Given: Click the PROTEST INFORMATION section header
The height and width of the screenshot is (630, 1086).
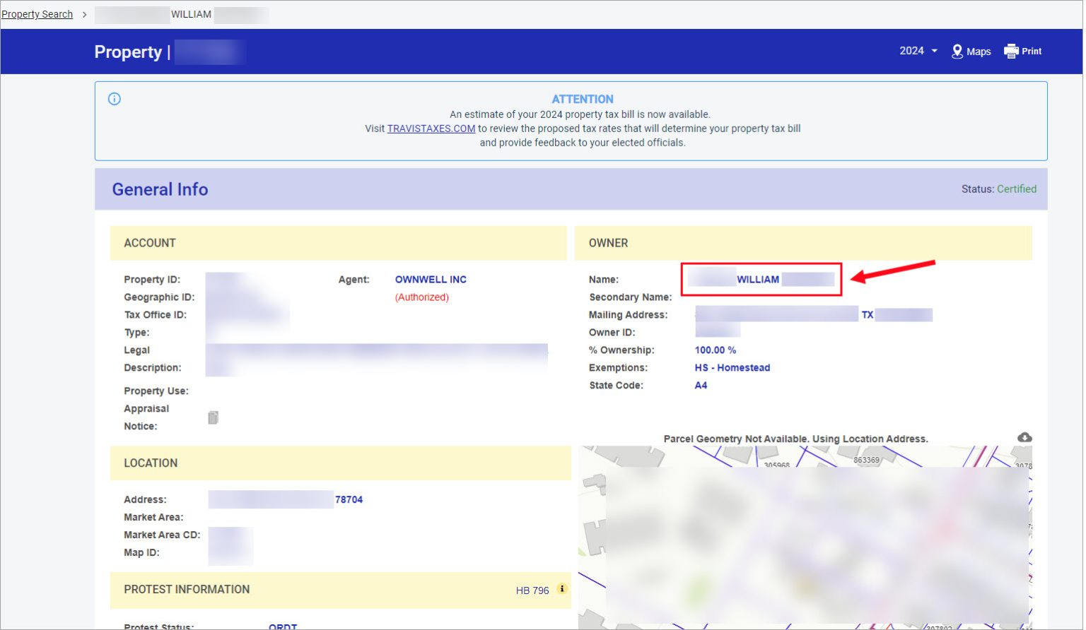Looking at the screenshot, I should click(x=186, y=590).
